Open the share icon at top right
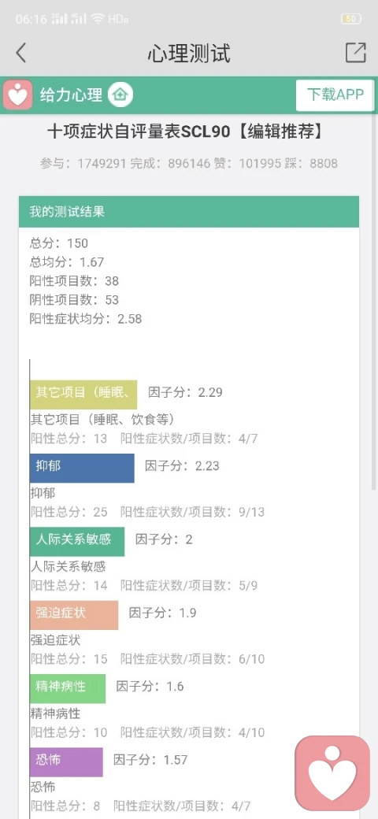This screenshot has width=378, height=819. coord(355,53)
